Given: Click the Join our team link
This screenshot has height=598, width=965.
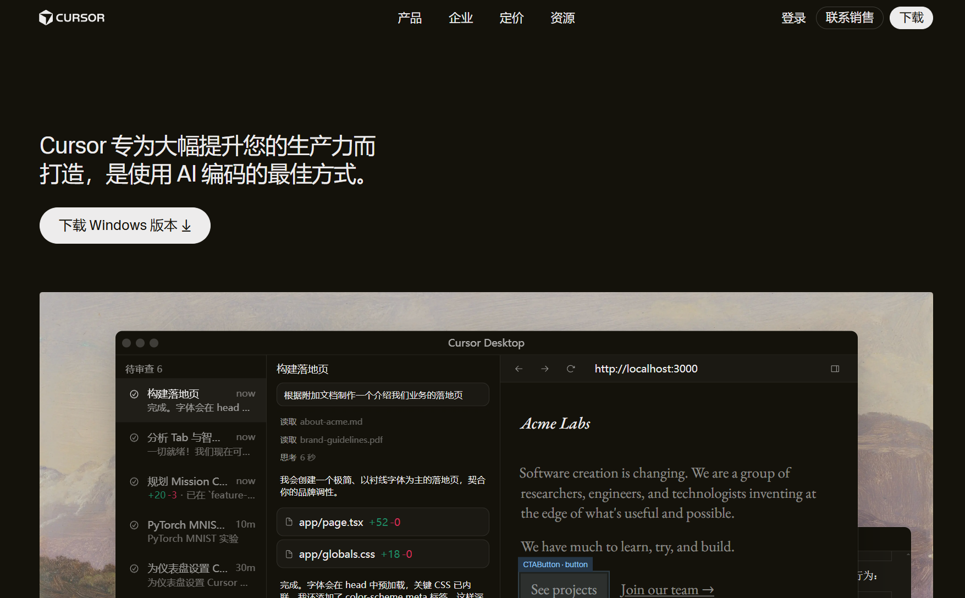Looking at the screenshot, I should coord(667,590).
